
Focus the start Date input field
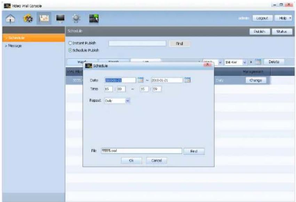[120, 80]
